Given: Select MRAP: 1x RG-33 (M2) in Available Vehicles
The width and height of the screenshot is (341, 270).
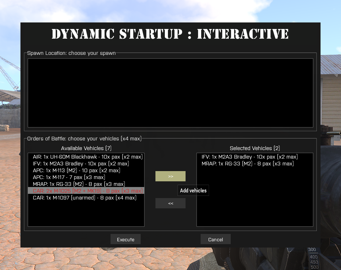Looking at the screenshot, I should pyautogui.click(x=86, y=184).
